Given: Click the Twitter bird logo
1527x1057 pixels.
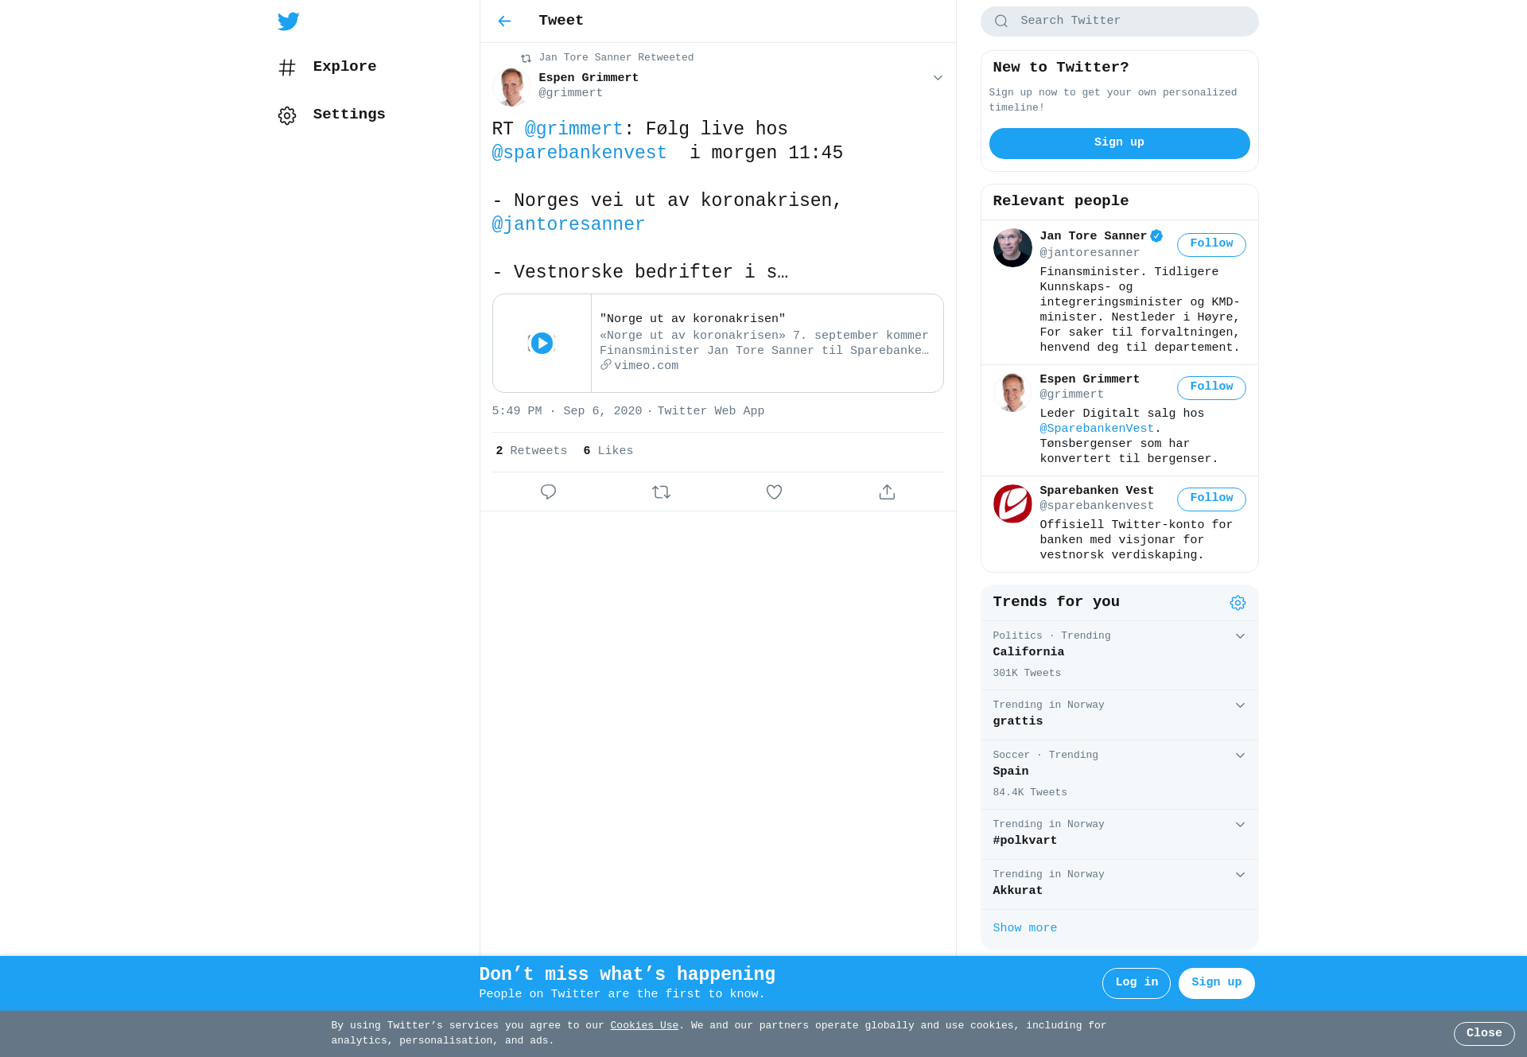Looking at the screenshot, I should 289,21.
